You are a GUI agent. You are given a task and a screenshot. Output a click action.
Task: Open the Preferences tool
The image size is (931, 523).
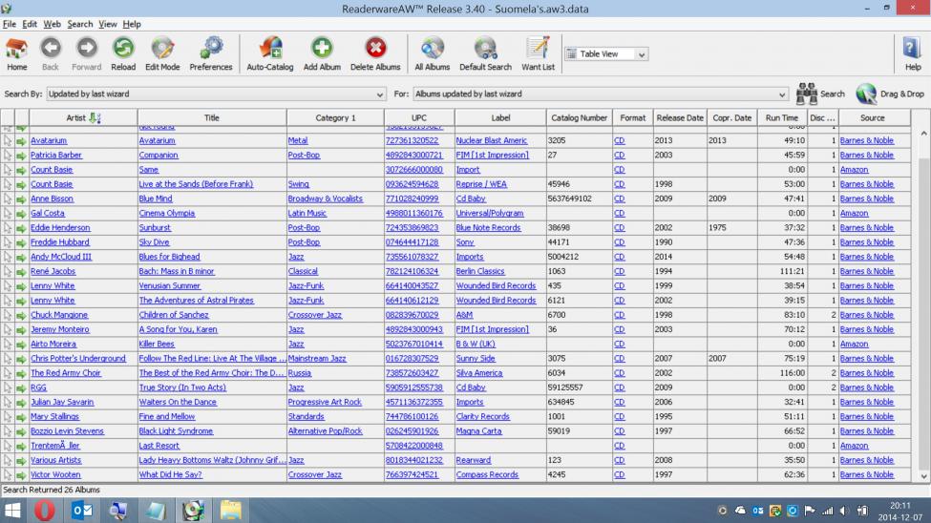211,52
